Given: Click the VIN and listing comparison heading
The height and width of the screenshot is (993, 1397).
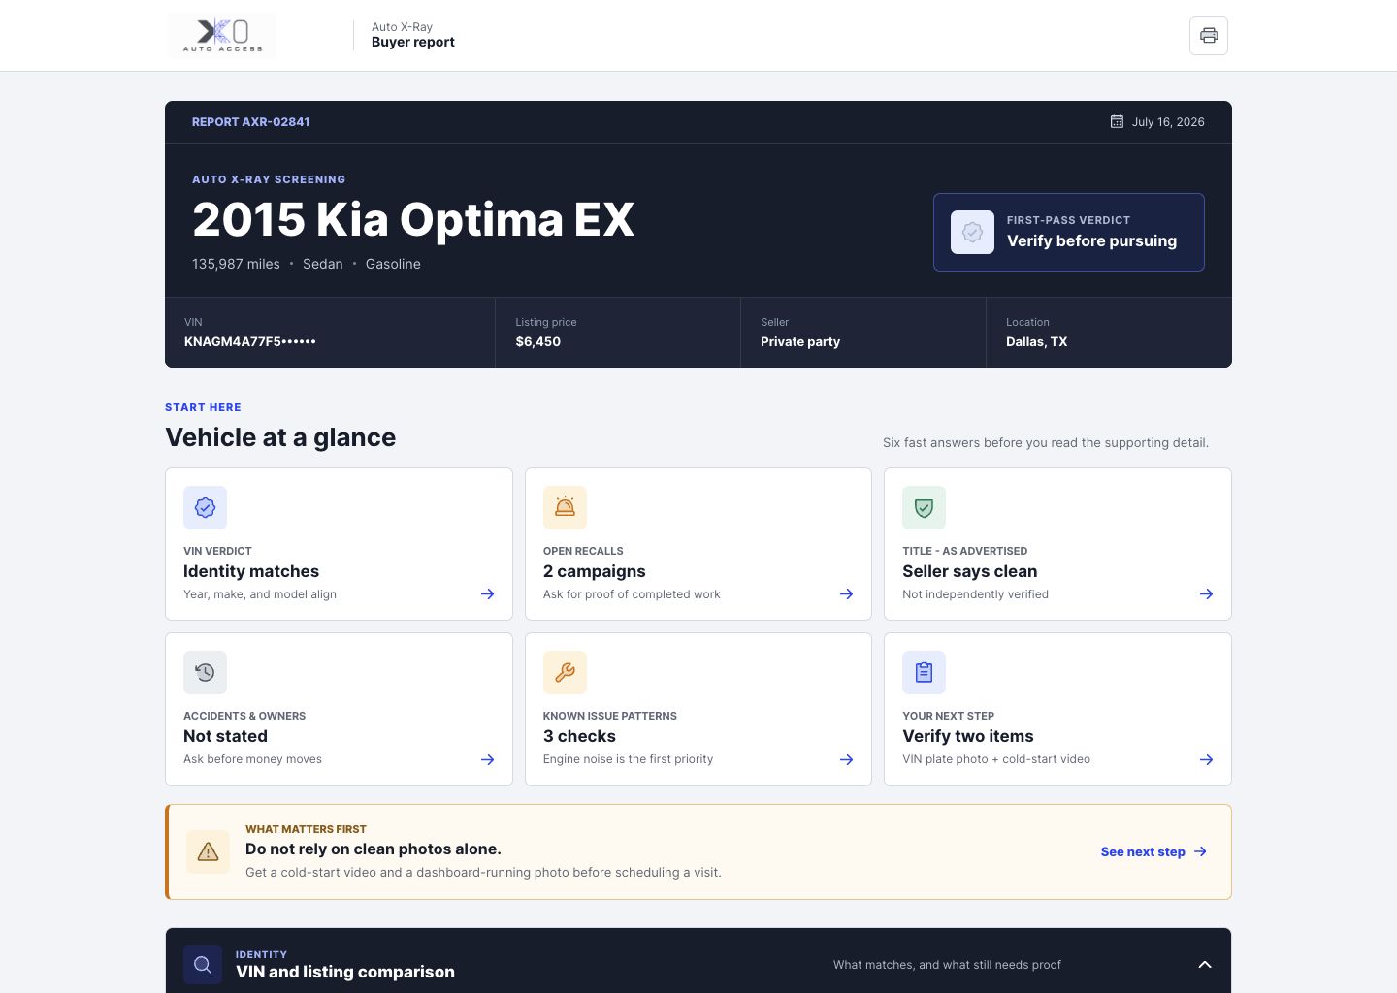Looking at the screenshot, I should pyautogui.click(x=345, y=972).
